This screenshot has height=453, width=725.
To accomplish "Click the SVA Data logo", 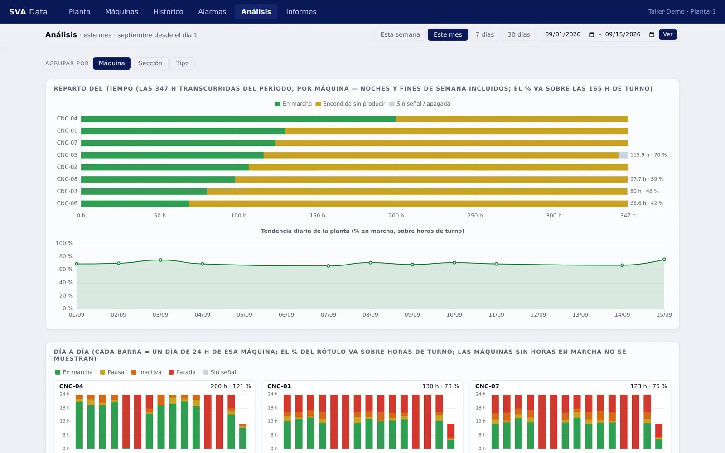I will (x=28, y=12).
